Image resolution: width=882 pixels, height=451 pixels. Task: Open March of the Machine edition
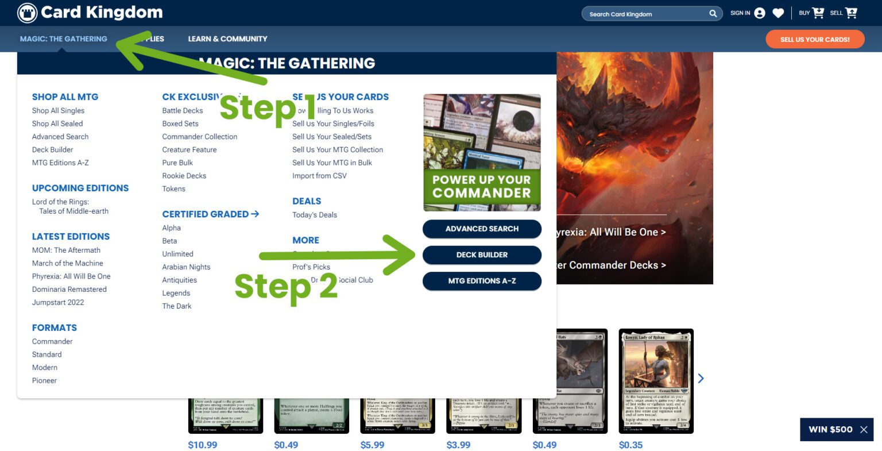68,263
